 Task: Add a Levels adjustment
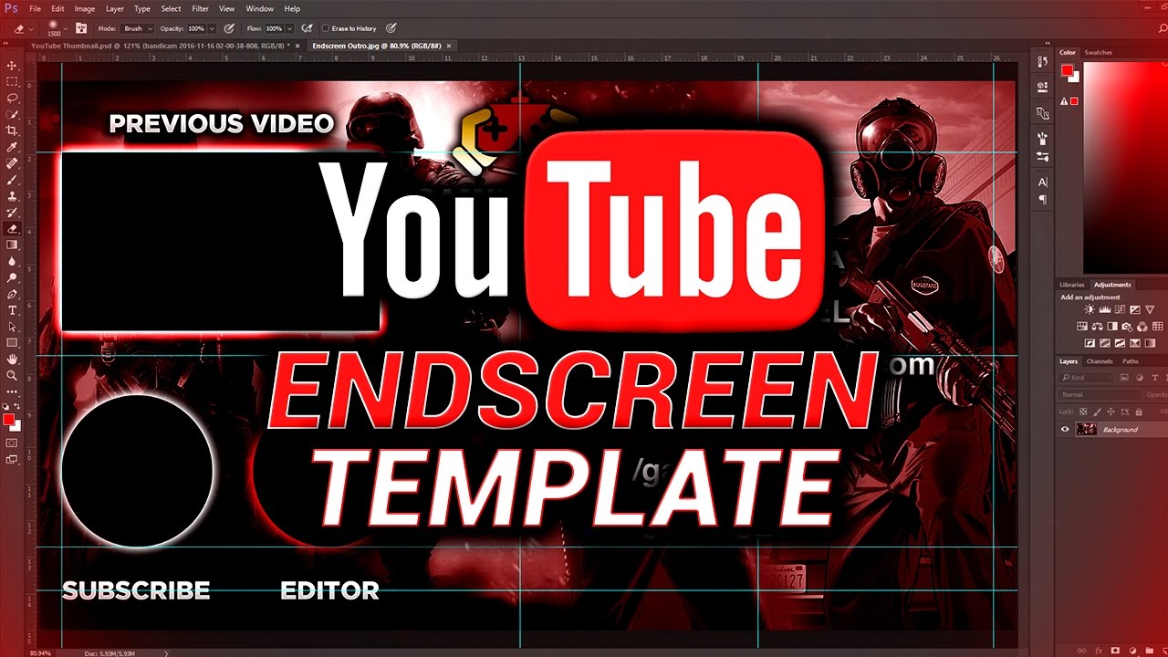[x=1104, y=310]
